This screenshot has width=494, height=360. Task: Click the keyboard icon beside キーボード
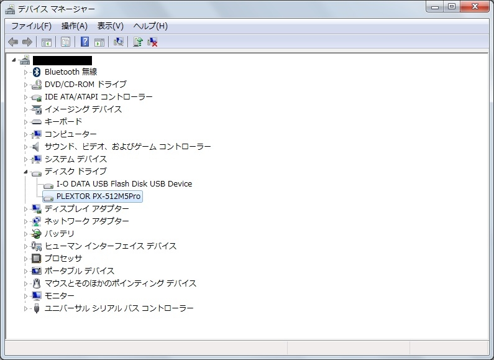37,122
